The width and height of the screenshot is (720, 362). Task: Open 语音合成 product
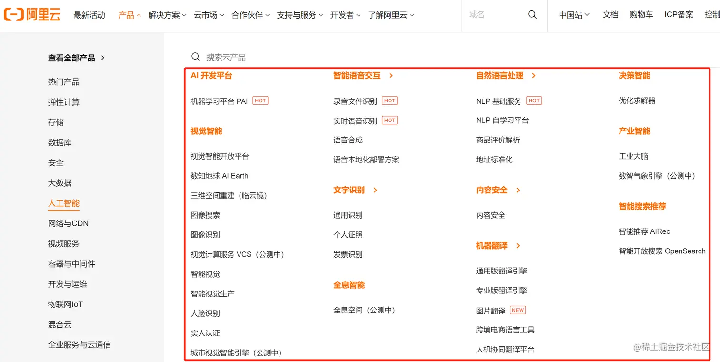click(x=348, y=140)
